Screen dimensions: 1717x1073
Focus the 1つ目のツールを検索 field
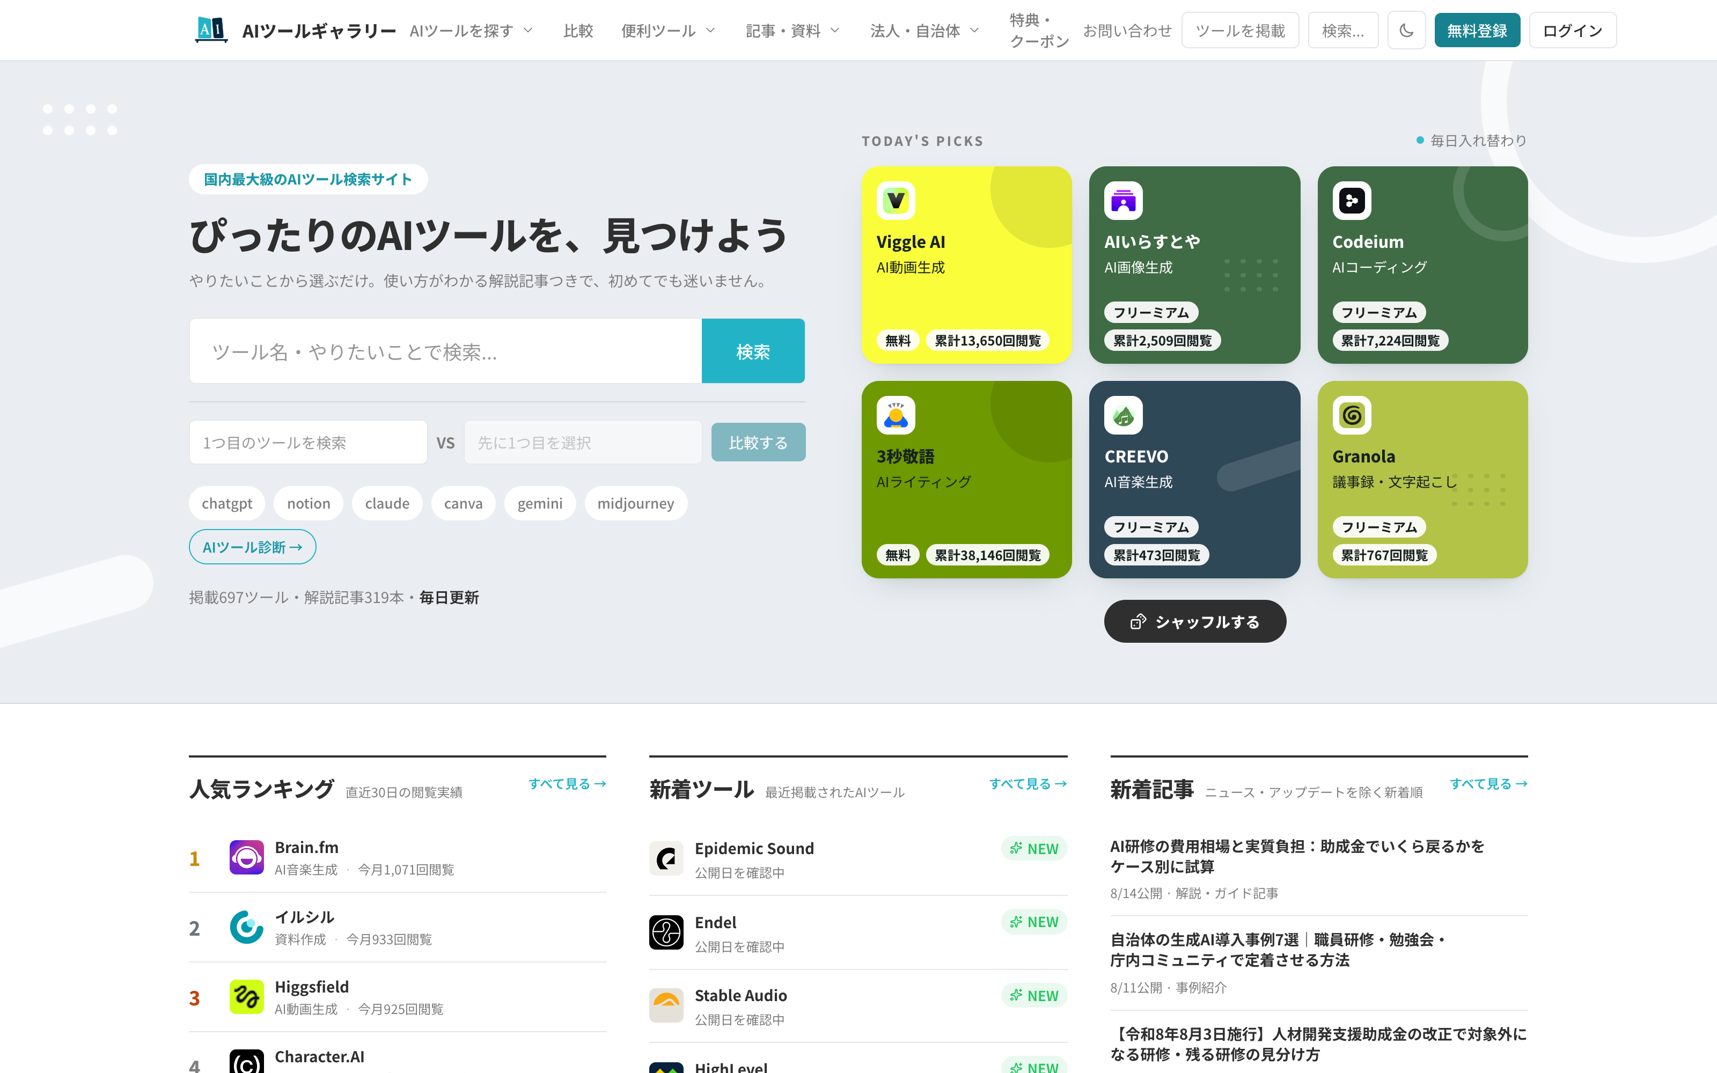pos(308,442)
